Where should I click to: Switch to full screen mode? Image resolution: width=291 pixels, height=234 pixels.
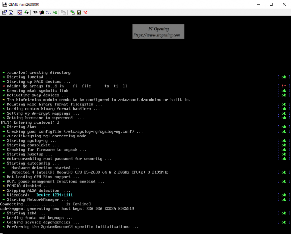coord(20,13)
